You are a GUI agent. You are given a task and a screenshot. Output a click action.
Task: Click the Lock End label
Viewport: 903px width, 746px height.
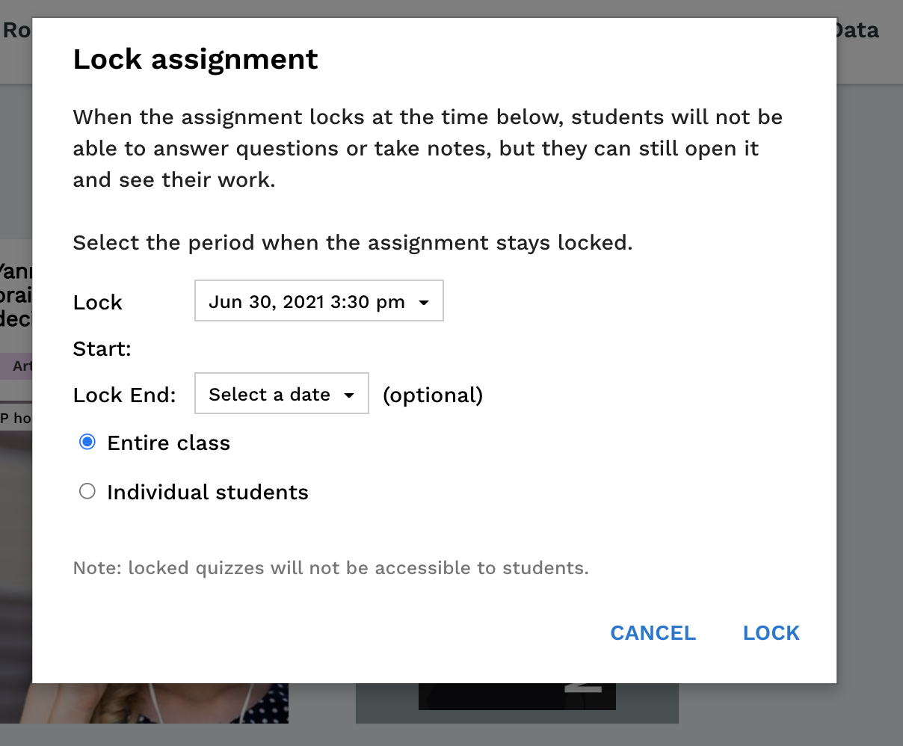[125, 395]
